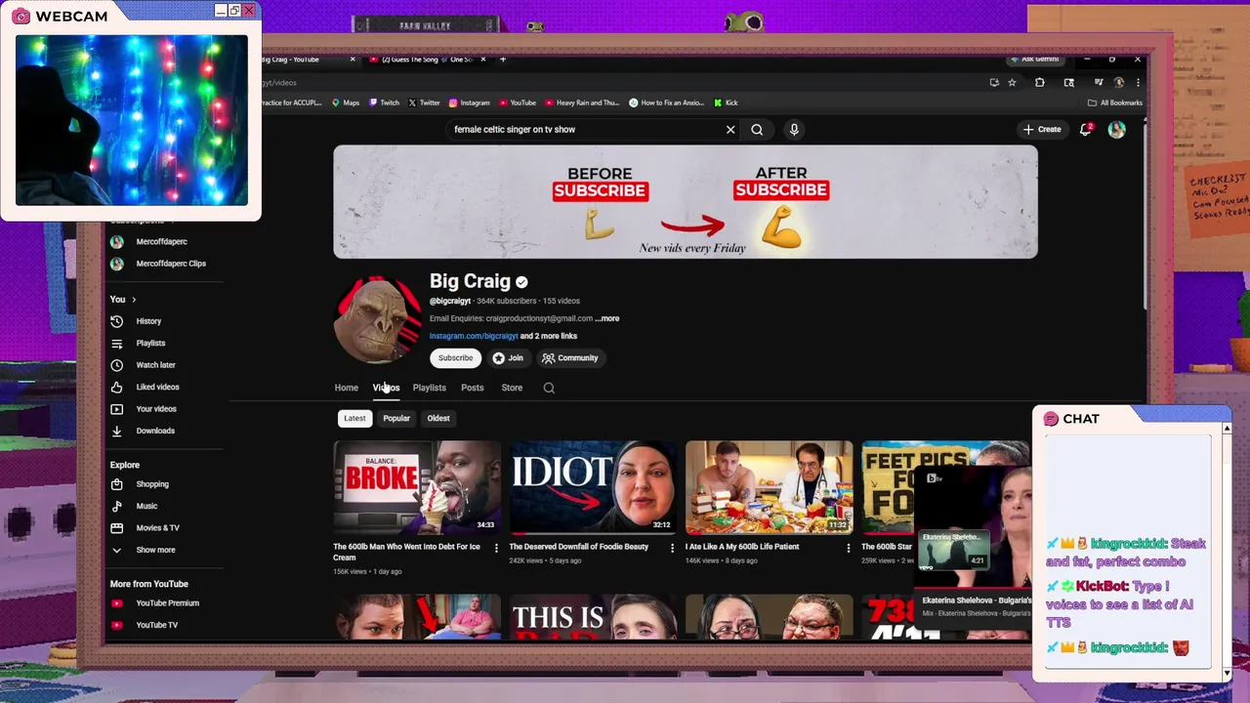Click the Join membership button
This screenshot has height=703, width=1250.
point(508,358)
